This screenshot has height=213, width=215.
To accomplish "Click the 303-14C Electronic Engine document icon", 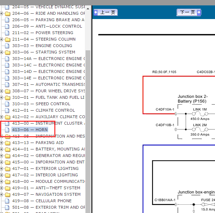I will [7, 65].
